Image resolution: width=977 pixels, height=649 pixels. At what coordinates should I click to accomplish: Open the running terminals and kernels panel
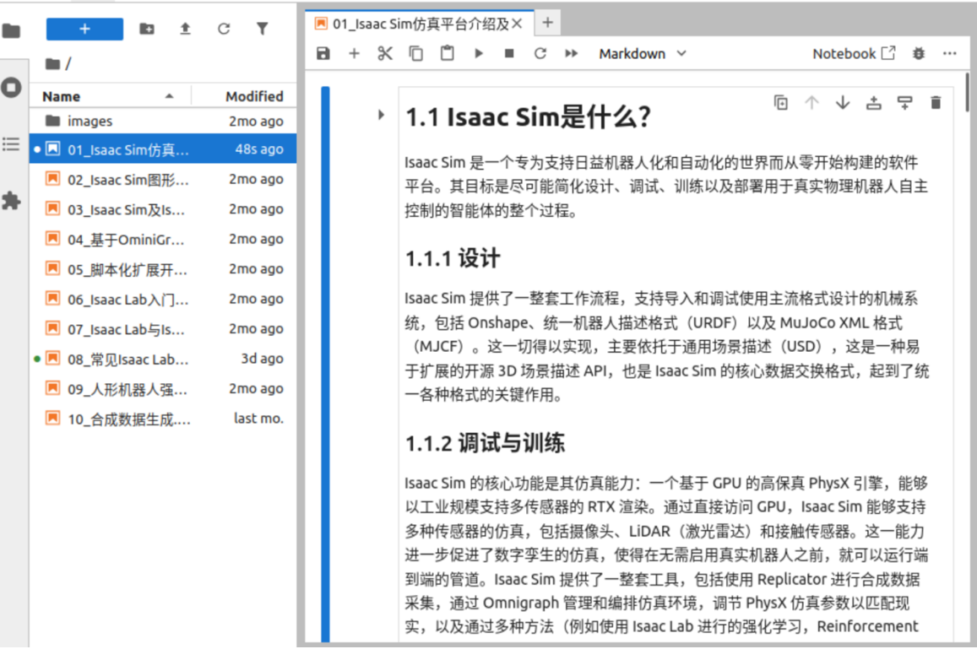point(11,87)
